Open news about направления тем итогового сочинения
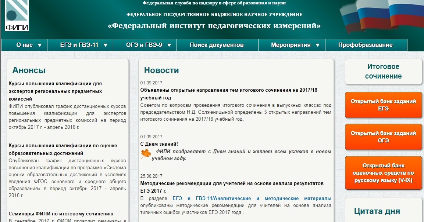The image size is (424, 222). [x=228, y=94]
